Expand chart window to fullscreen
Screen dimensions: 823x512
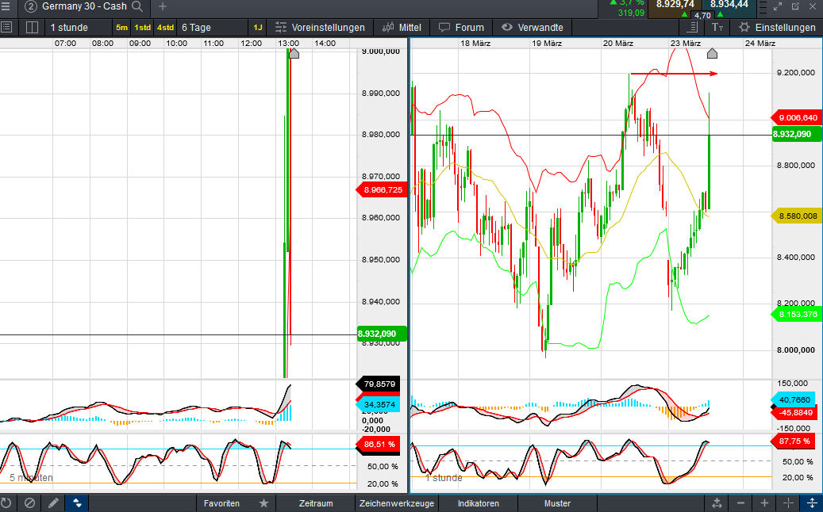point(778,6)
